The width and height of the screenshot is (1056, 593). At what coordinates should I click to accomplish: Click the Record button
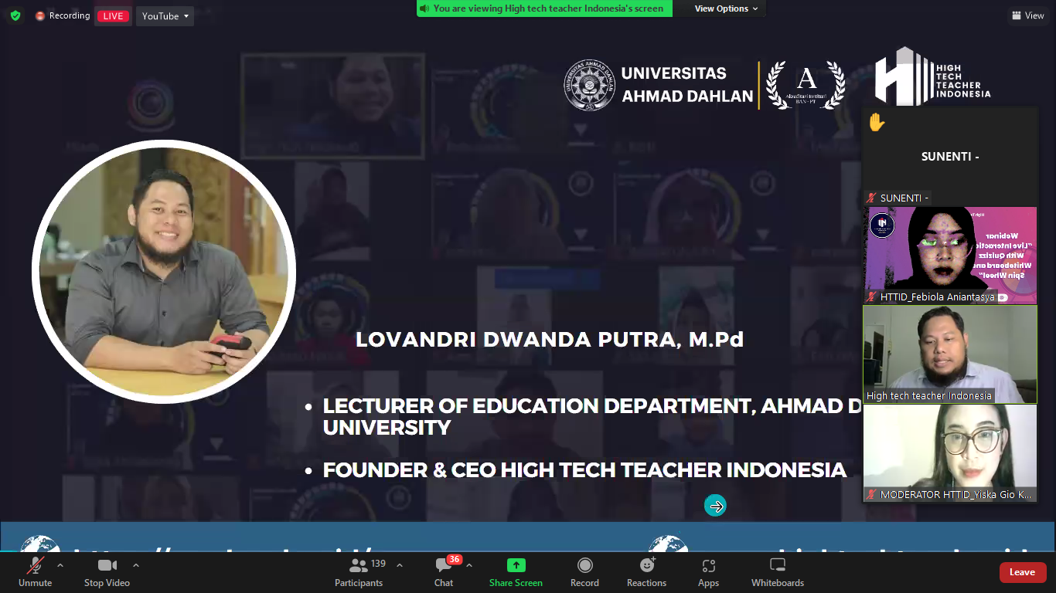coord(584,572)
